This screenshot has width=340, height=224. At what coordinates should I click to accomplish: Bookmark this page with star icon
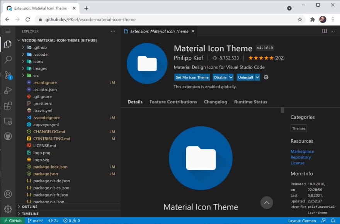[300, 19]
